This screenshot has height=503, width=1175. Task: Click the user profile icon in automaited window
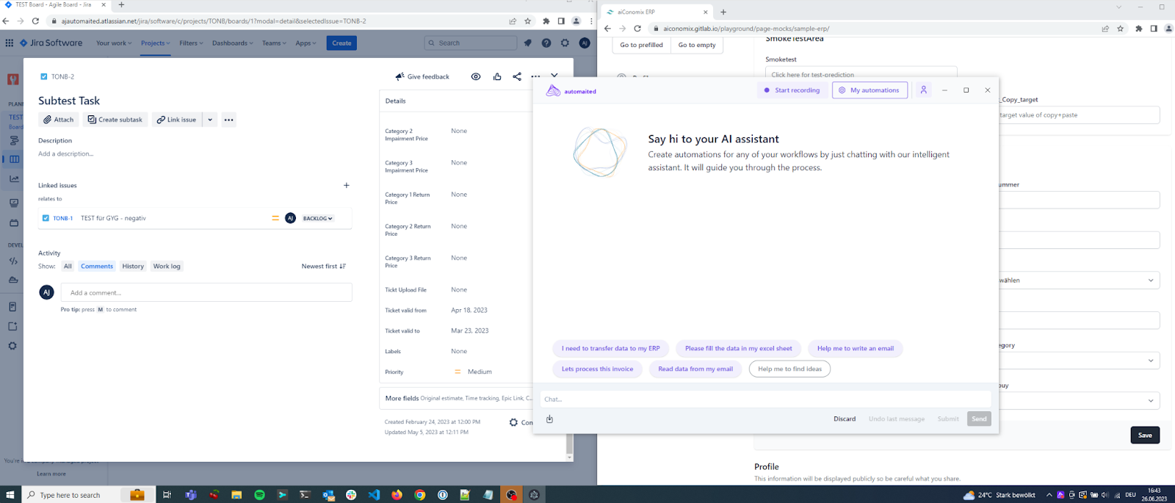click(924, 90)
